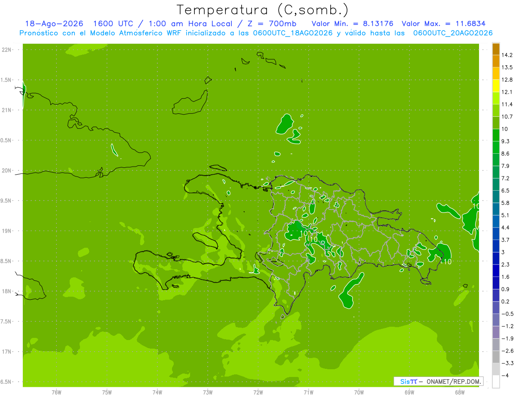The width and height of the screenshot is (516, 398).
Task: Pick the brown-orange swatch above 14.2
Action: tap(496, 49)
